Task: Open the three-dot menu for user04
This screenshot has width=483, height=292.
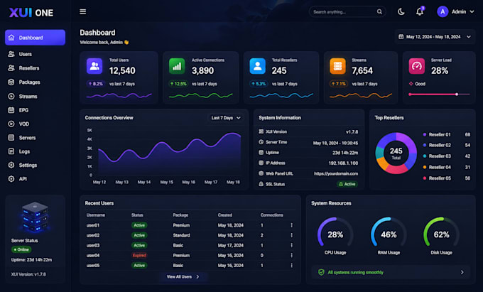Action: [291, 255]
